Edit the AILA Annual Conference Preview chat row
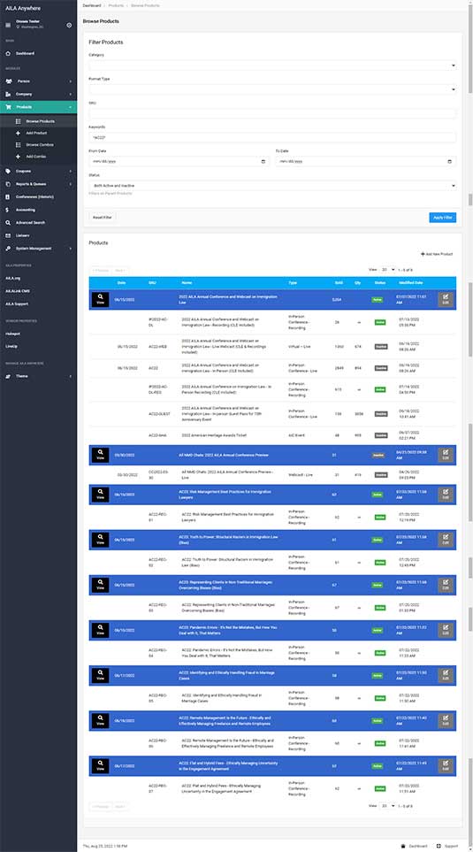Viewport: 473px width, 852px height. point(446,455)
